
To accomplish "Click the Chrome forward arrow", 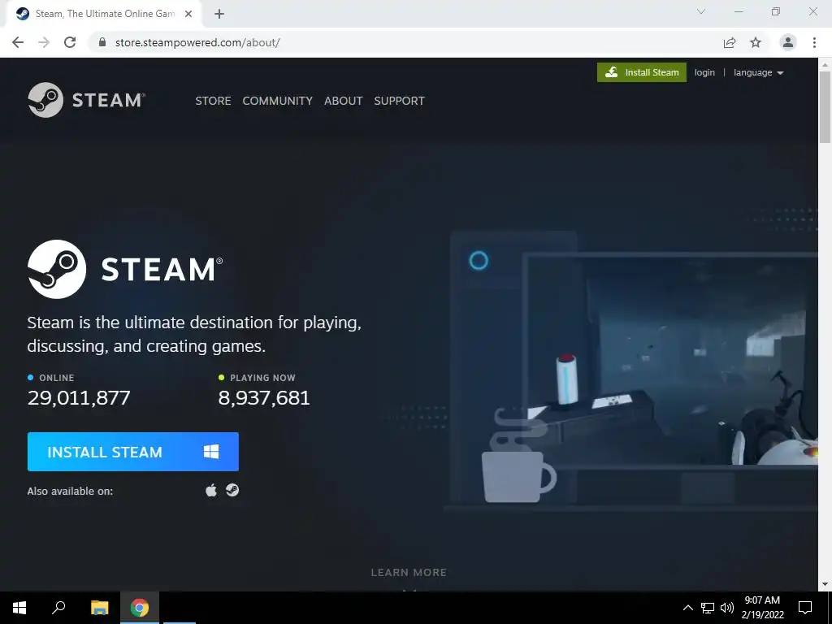I will 44,42.
